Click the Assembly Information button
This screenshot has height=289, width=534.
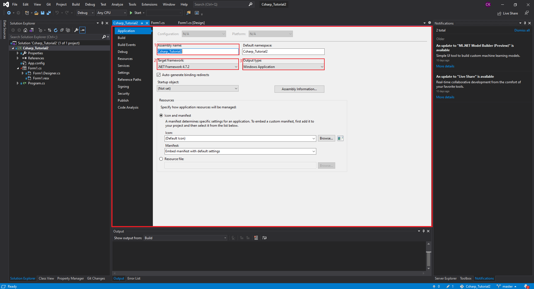pyautogui.click(x=299, y=89)
